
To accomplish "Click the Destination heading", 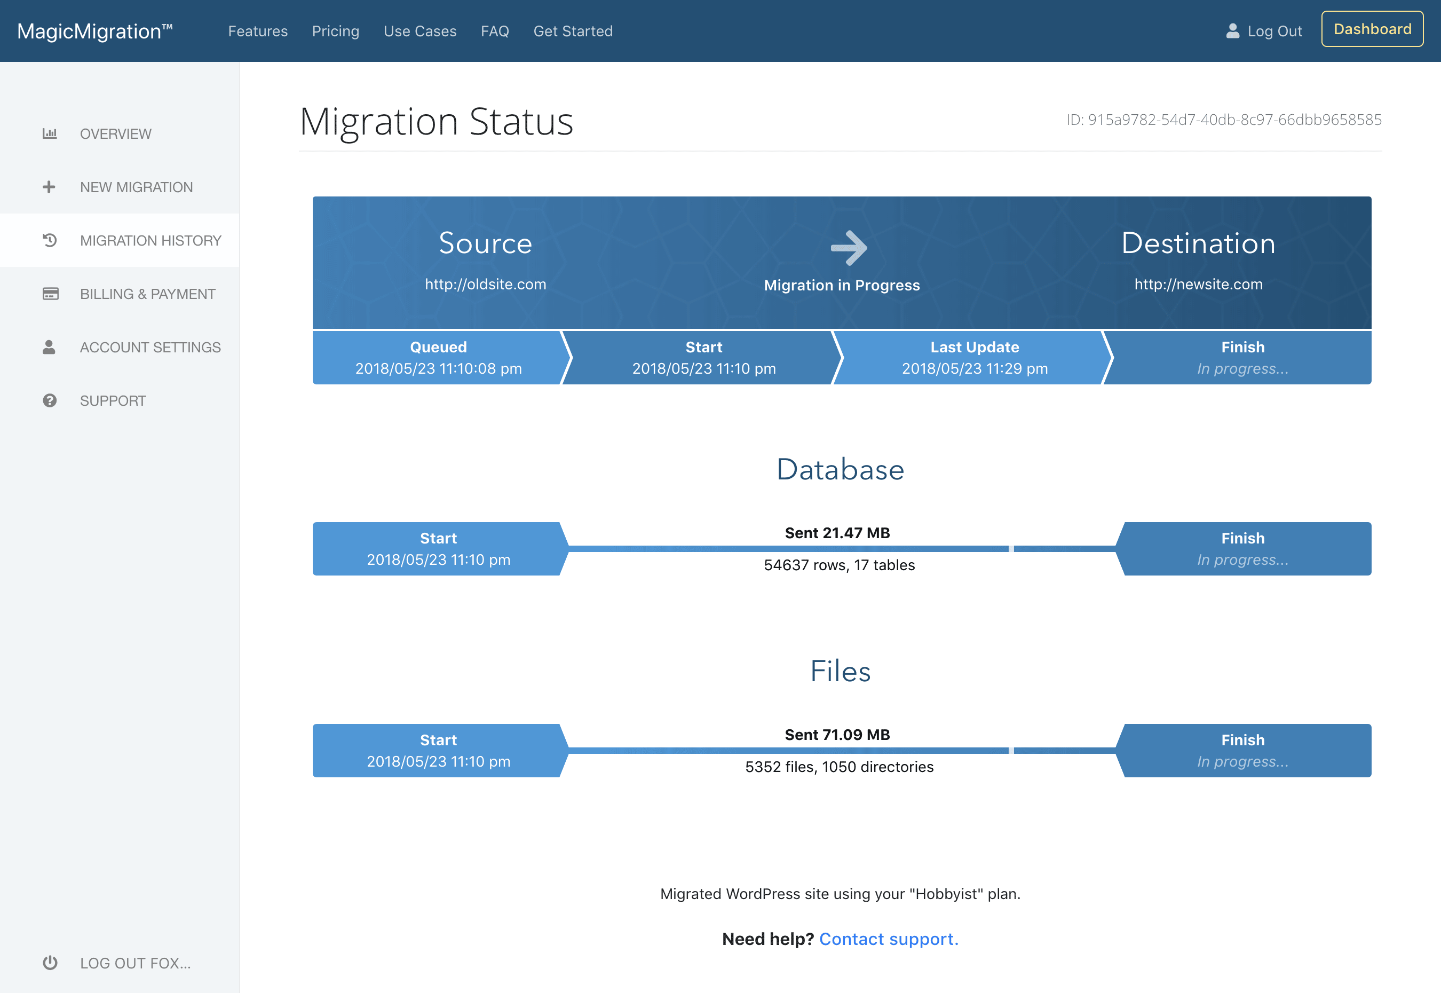I will [1199, 243].
